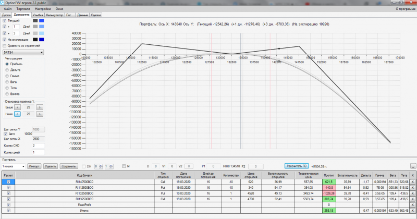Viewport: 417px width, 219px height.
Task: Uncheck Расчет for row RI147500BC0
Action: click(x=8, y=182)
